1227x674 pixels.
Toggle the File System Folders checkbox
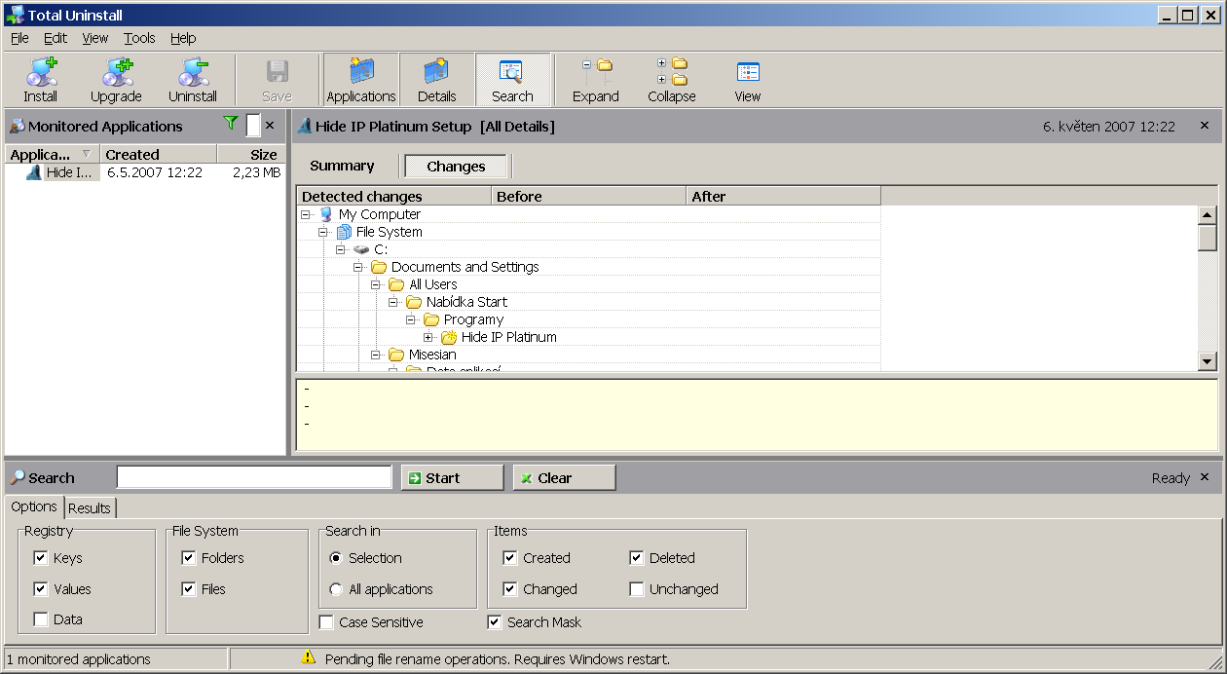(189, 558)
